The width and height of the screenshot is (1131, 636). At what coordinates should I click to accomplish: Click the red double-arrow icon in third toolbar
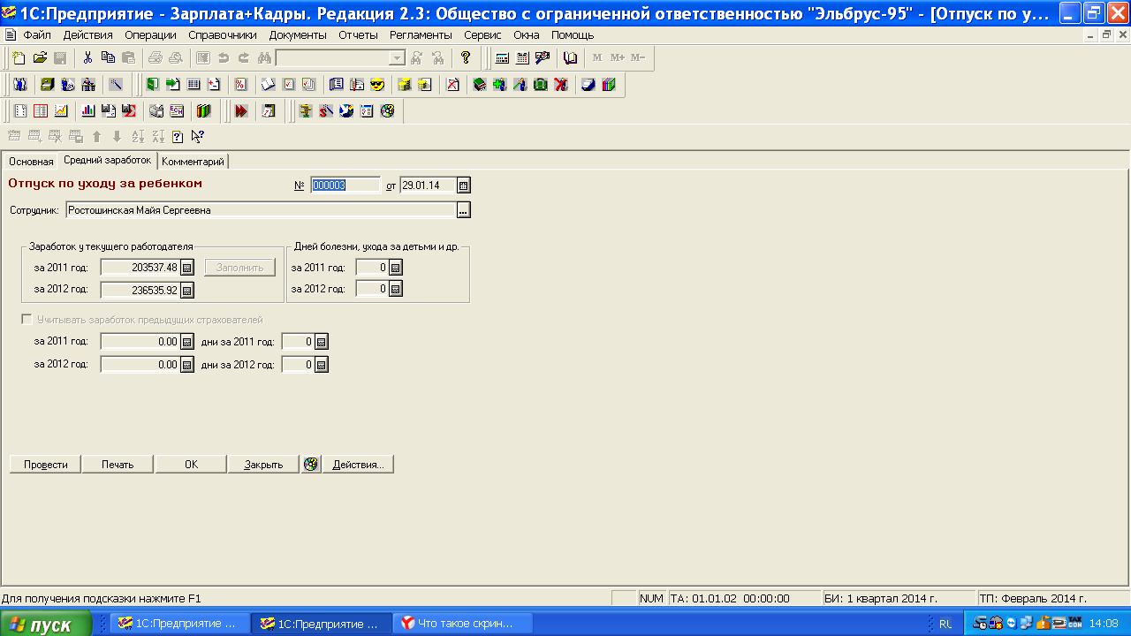click(240, 111)
